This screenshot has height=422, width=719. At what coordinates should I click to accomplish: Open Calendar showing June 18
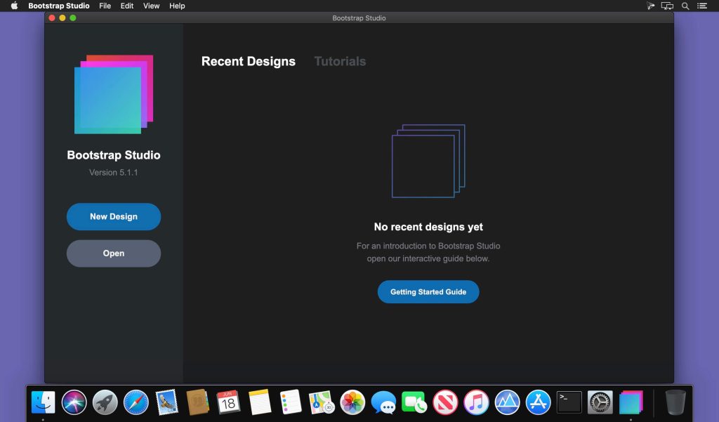[228, 402]
